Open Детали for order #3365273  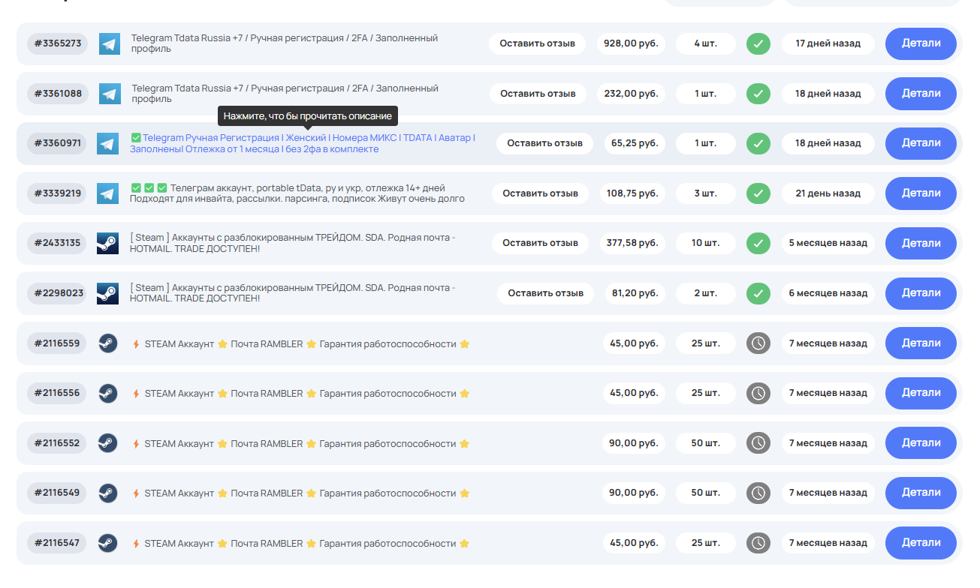point(921,43)
